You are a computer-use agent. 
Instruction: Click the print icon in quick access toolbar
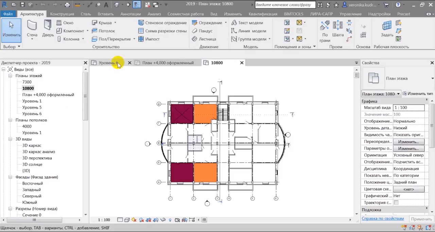point(67,5)
